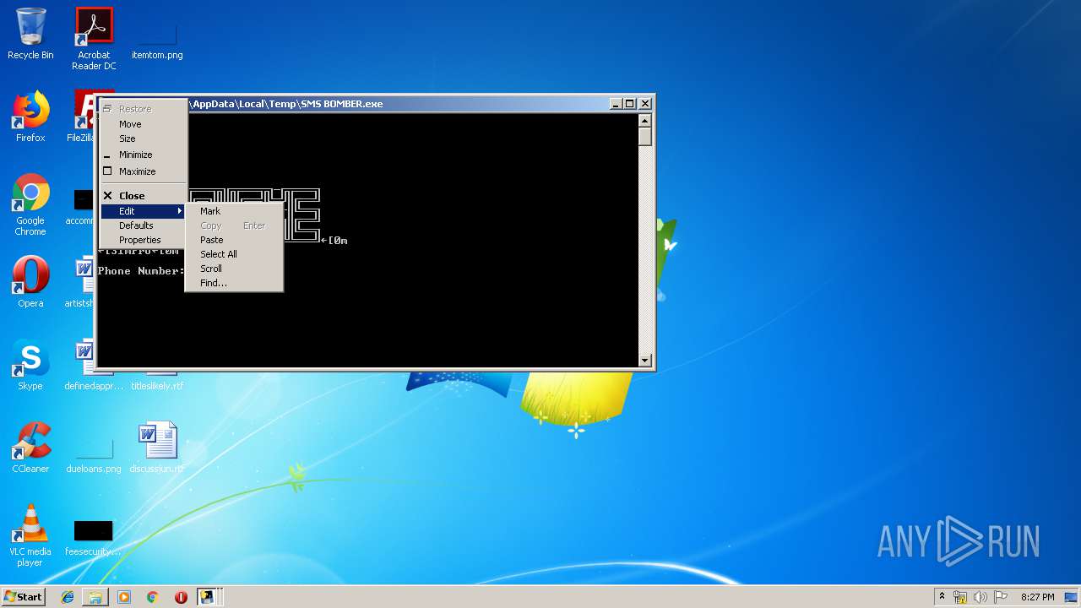
Task: Open VLC media player shortcut
Action: [30, 535]
